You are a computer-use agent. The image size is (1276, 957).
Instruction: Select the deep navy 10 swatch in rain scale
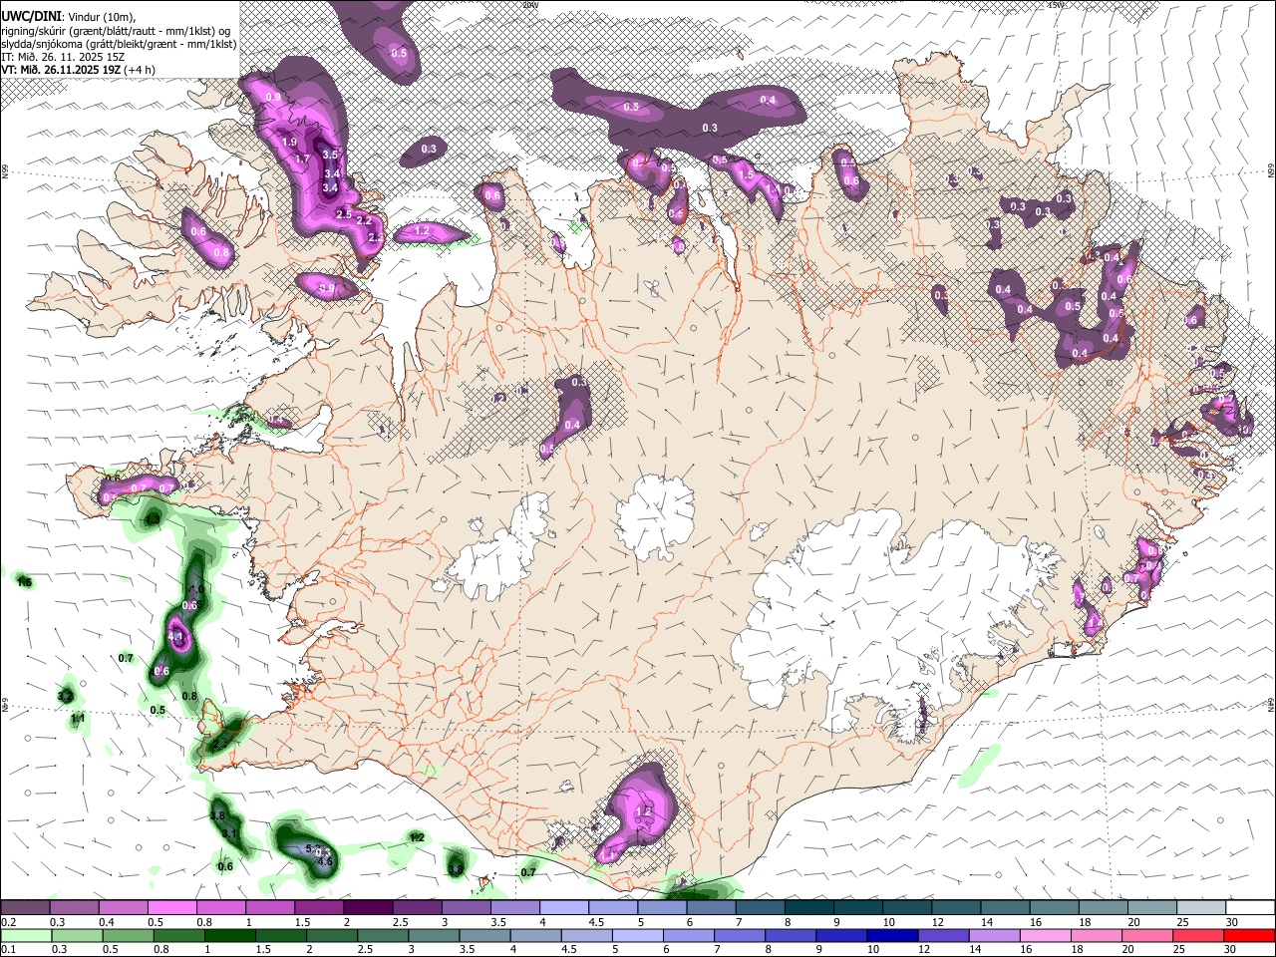pos(890,935)
